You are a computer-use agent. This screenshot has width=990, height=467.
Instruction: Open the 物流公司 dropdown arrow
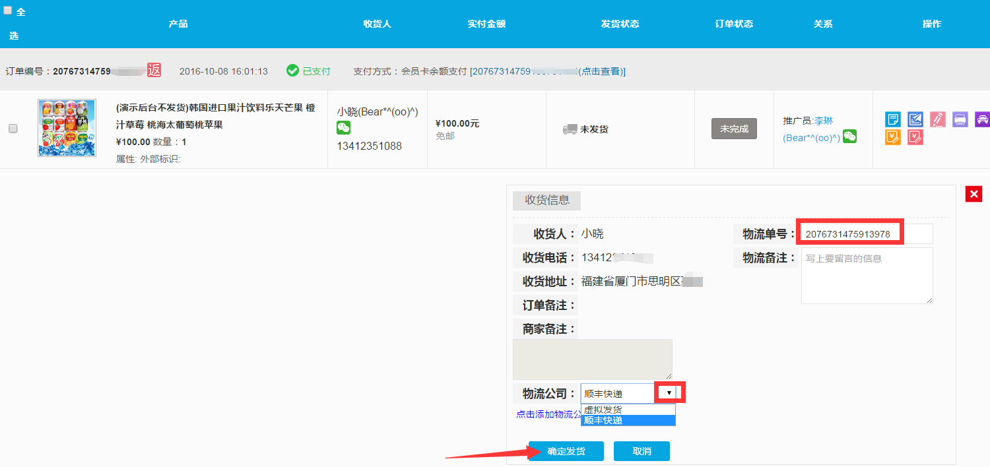669,392
